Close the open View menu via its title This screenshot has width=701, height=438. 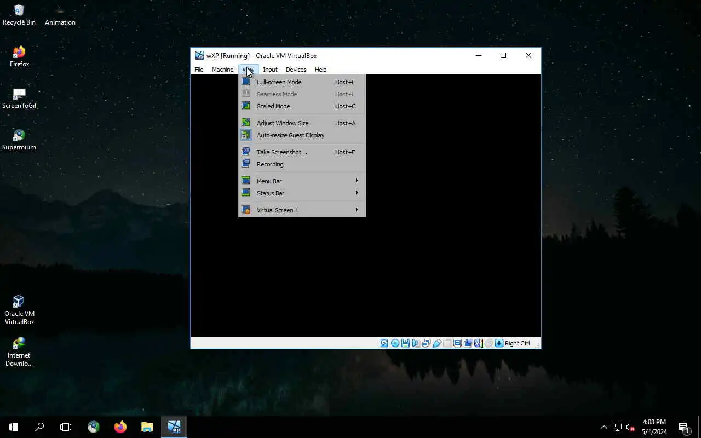pos(248,70)
